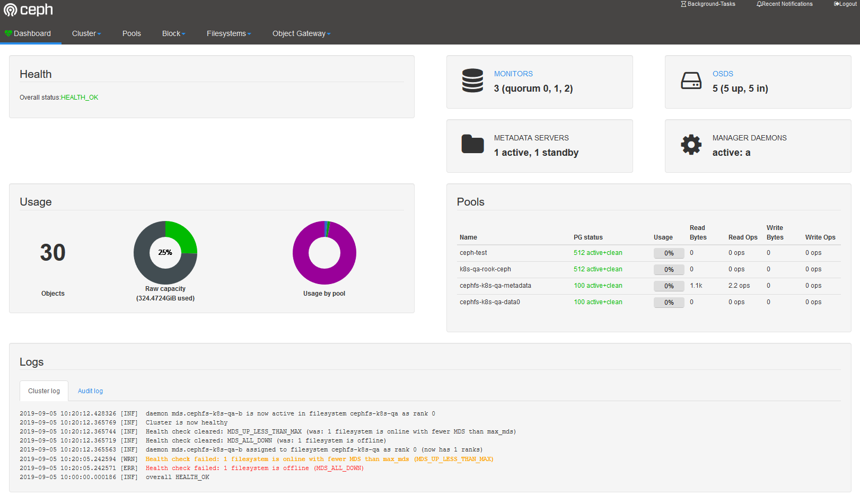
Task: Open Background-Tasks in the top bar
Action: point(708,4)
